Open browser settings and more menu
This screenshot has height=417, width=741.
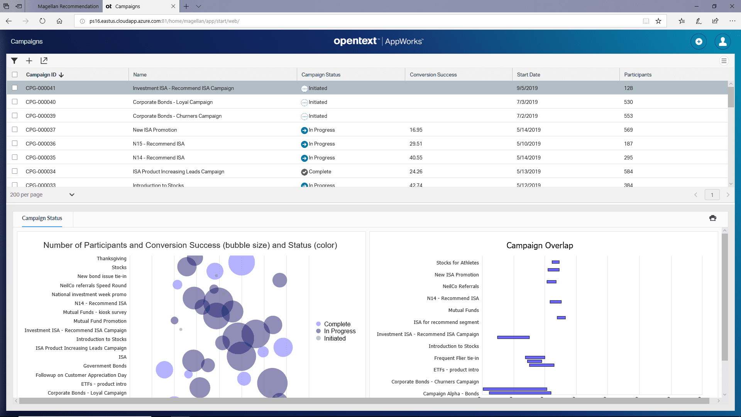[x=732, y=21]
